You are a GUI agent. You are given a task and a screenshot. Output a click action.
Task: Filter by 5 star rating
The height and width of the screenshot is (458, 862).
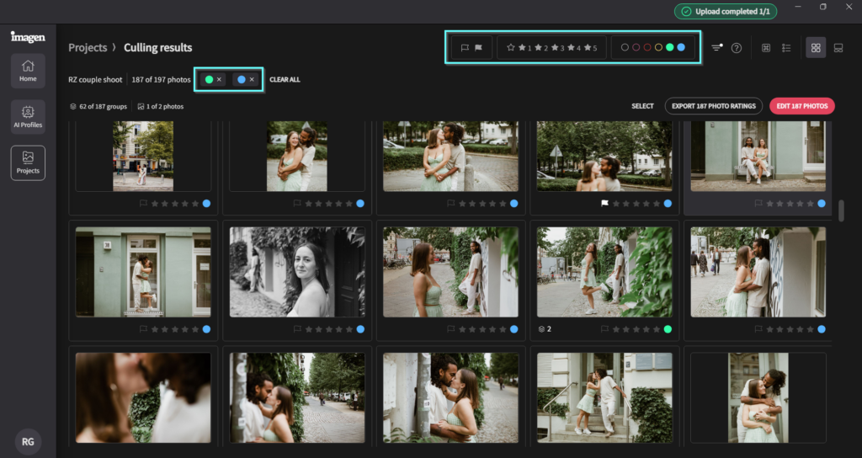590,48
